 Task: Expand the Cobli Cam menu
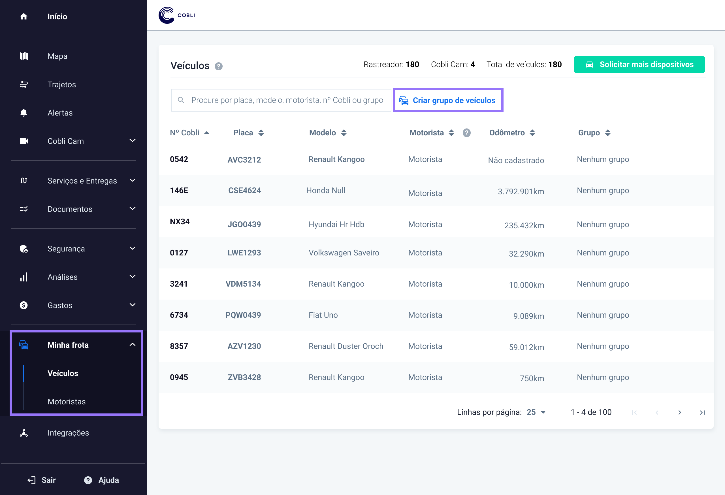tap(132, 141)
